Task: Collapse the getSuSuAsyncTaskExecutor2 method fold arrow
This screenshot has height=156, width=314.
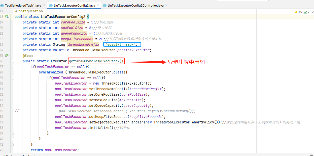Action: pos(13,61)
